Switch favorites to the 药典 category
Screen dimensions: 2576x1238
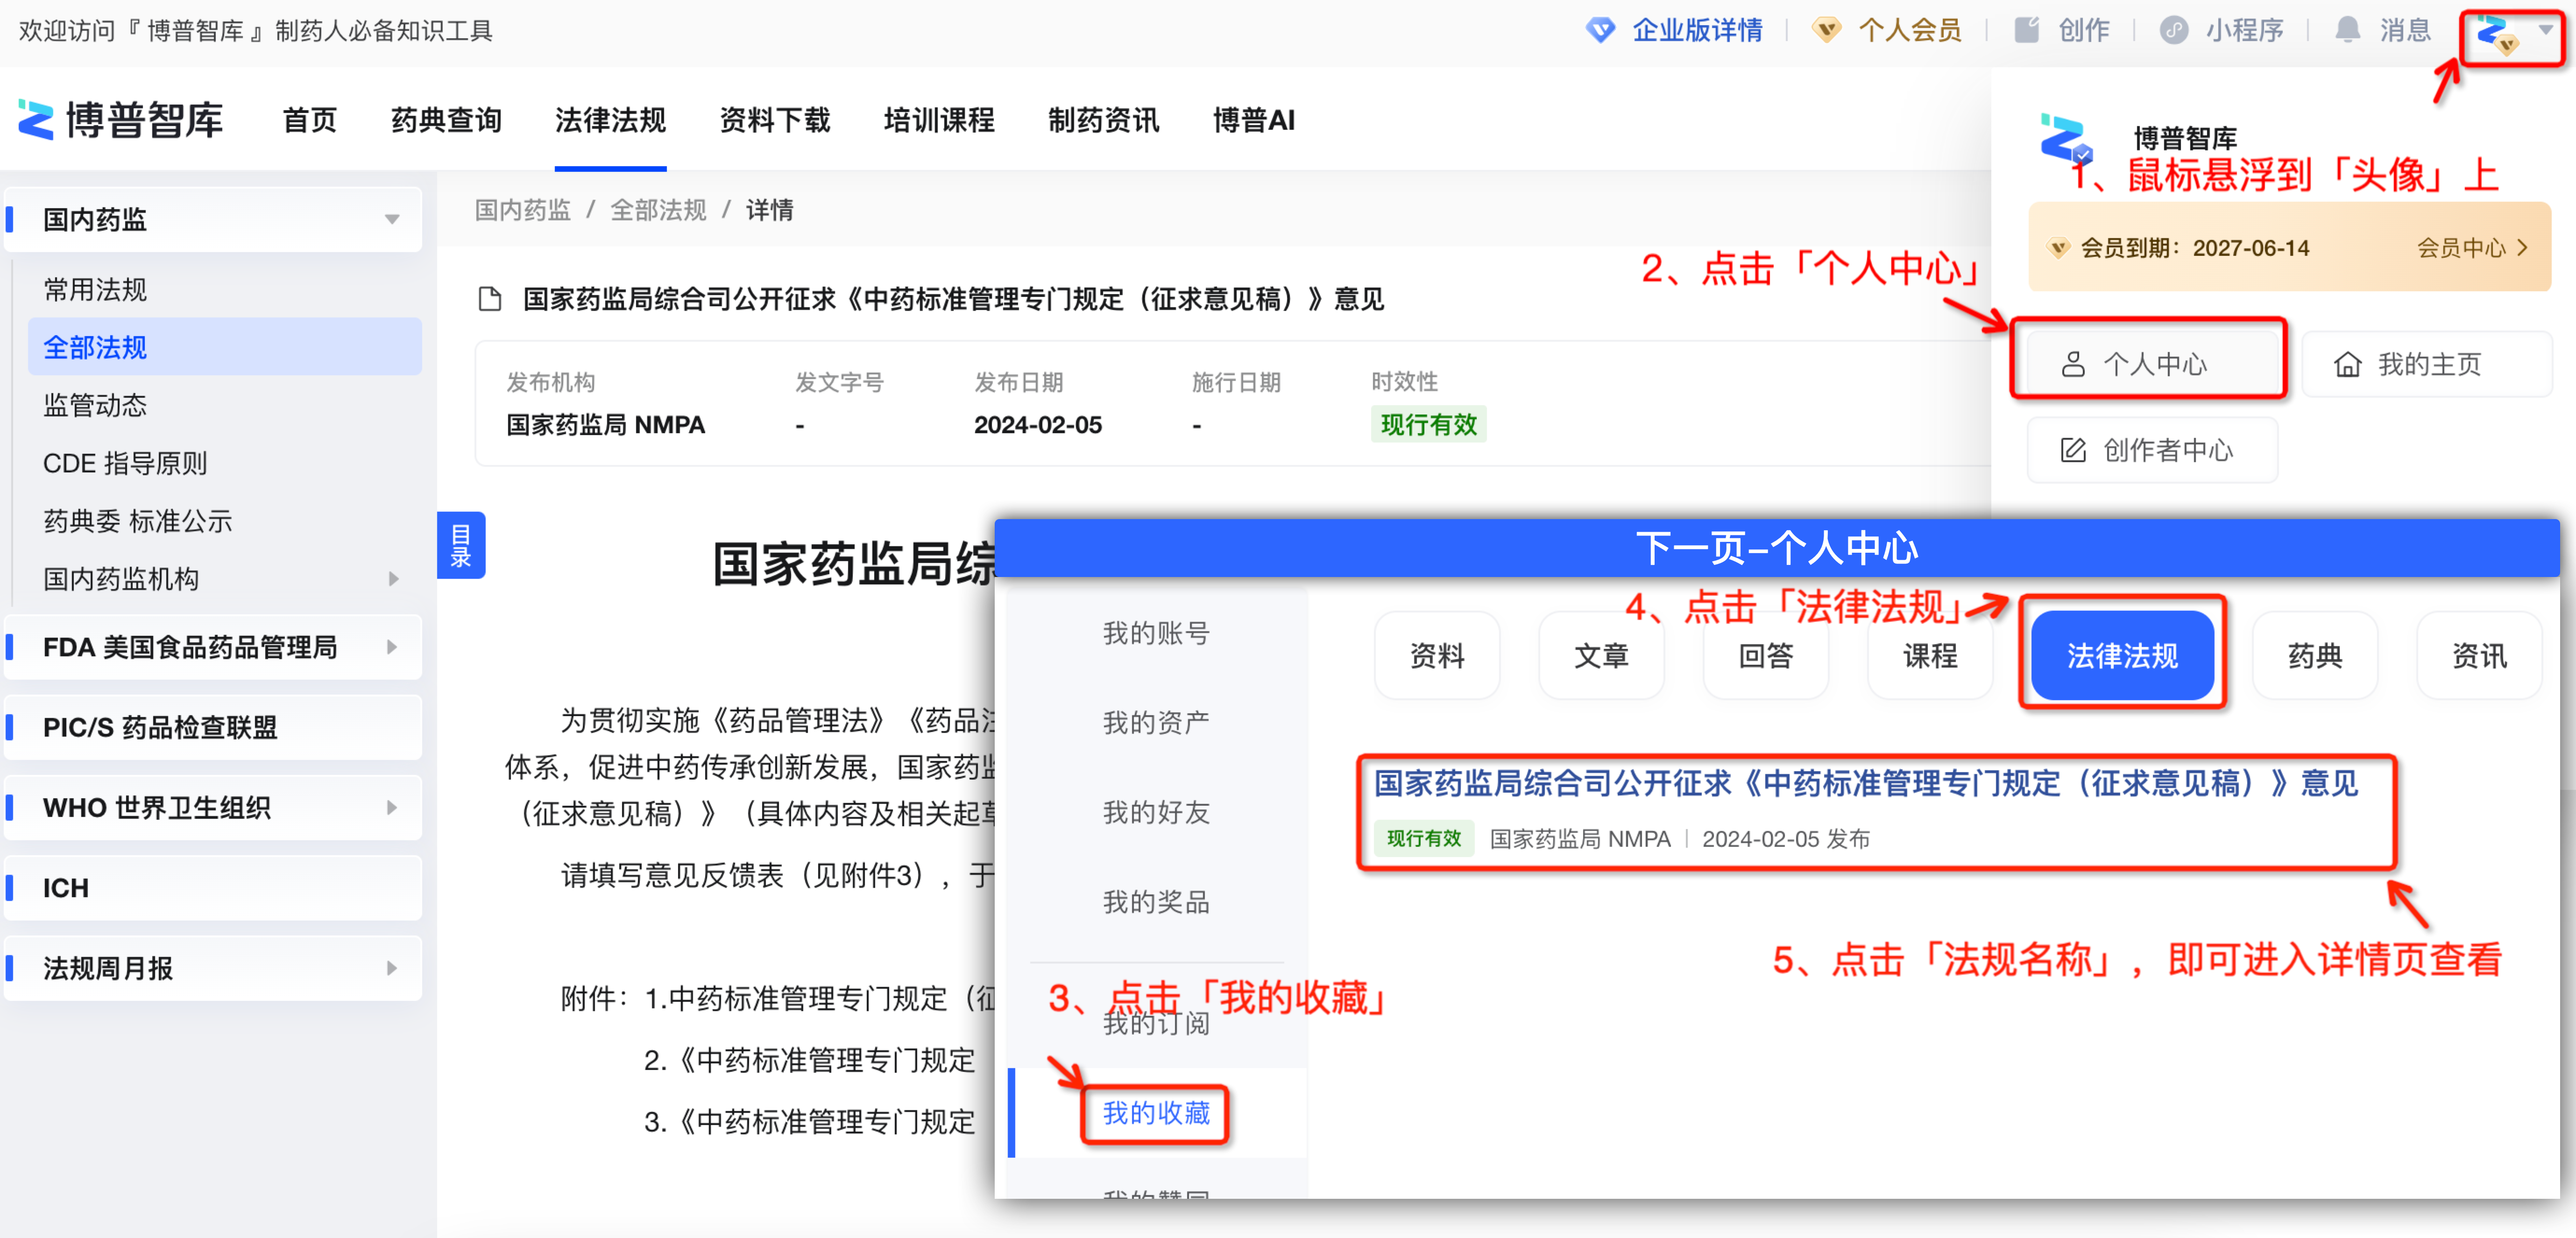click(x=2315, y=656)
